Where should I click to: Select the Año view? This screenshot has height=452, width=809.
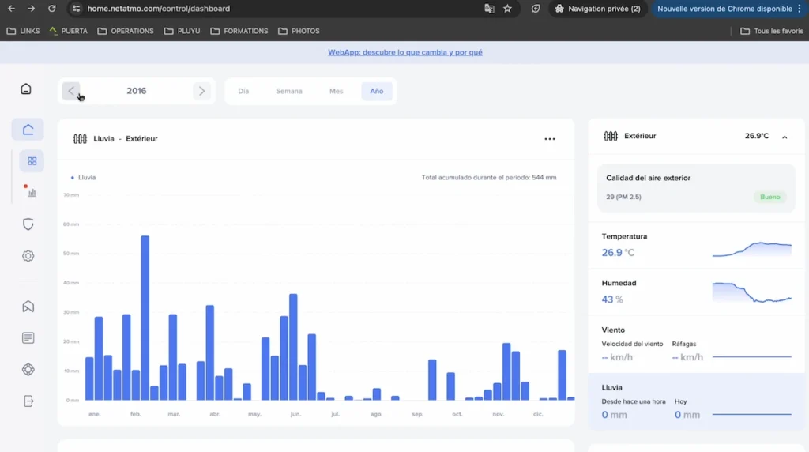click(377, 91)
